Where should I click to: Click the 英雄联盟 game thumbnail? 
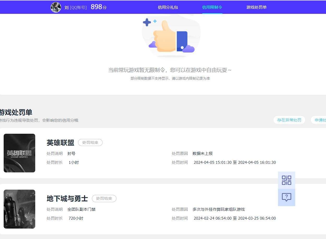click(19, 153)
